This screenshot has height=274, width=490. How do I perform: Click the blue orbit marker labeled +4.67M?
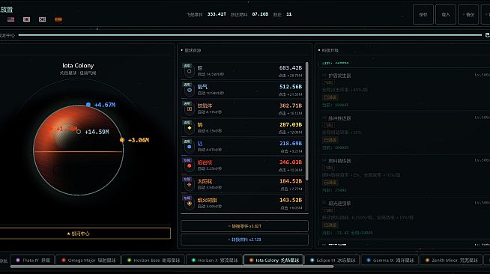point(88,105)
